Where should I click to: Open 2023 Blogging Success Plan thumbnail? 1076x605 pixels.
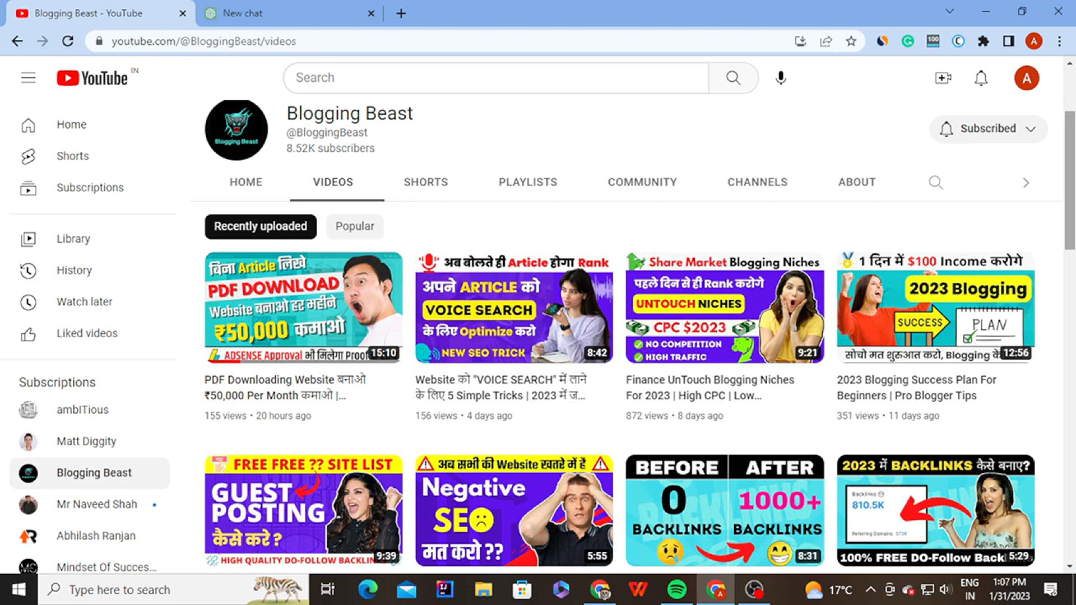935,308
